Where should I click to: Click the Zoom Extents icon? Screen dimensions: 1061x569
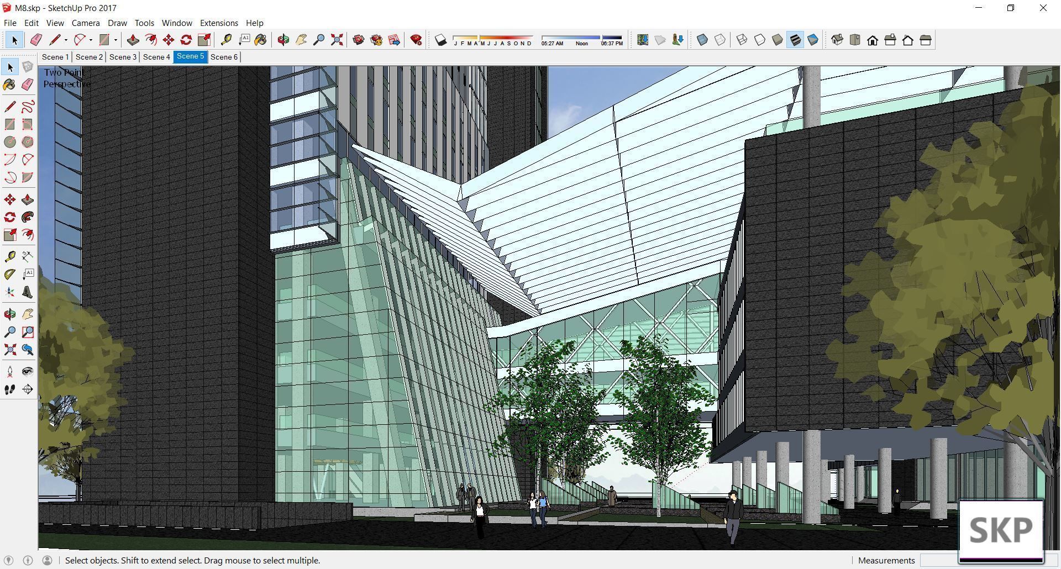337,40
